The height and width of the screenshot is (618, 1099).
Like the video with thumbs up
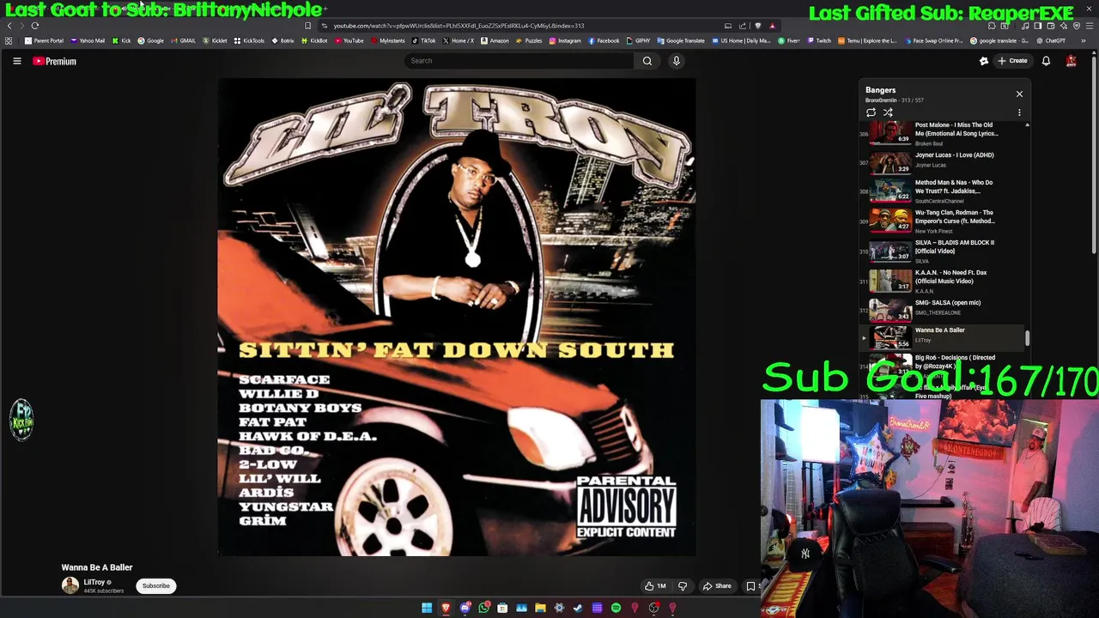pyautogui.click(x=655, y=586)
